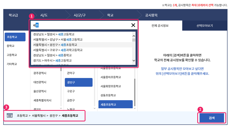
Task: Click the 시/군/구 list down arrow
Action: click(95, 108)
